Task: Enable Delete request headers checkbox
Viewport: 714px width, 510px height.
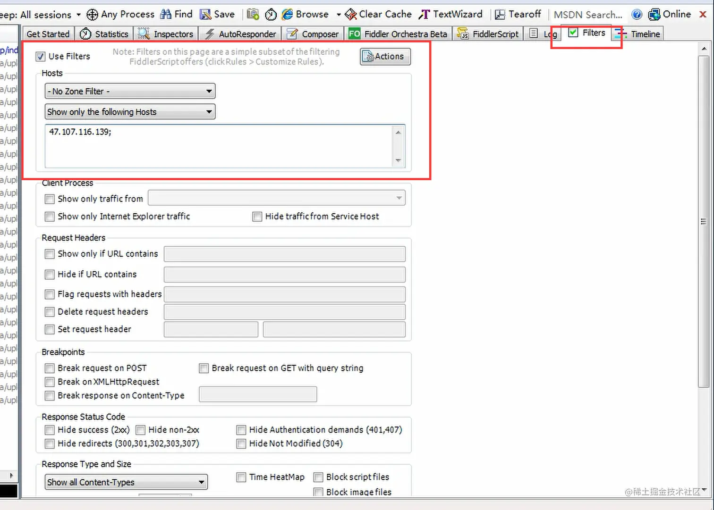Action: [50, 312]
